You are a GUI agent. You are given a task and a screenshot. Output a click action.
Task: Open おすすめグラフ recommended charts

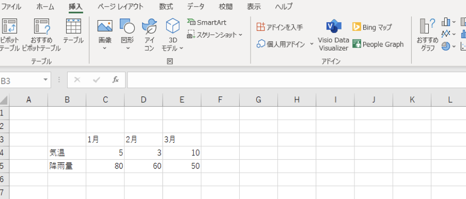[x=427, y=34]
